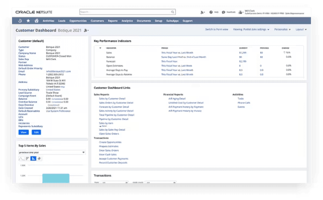
Task: Click the Shortcuts star icon
Action: coord(28,21)
